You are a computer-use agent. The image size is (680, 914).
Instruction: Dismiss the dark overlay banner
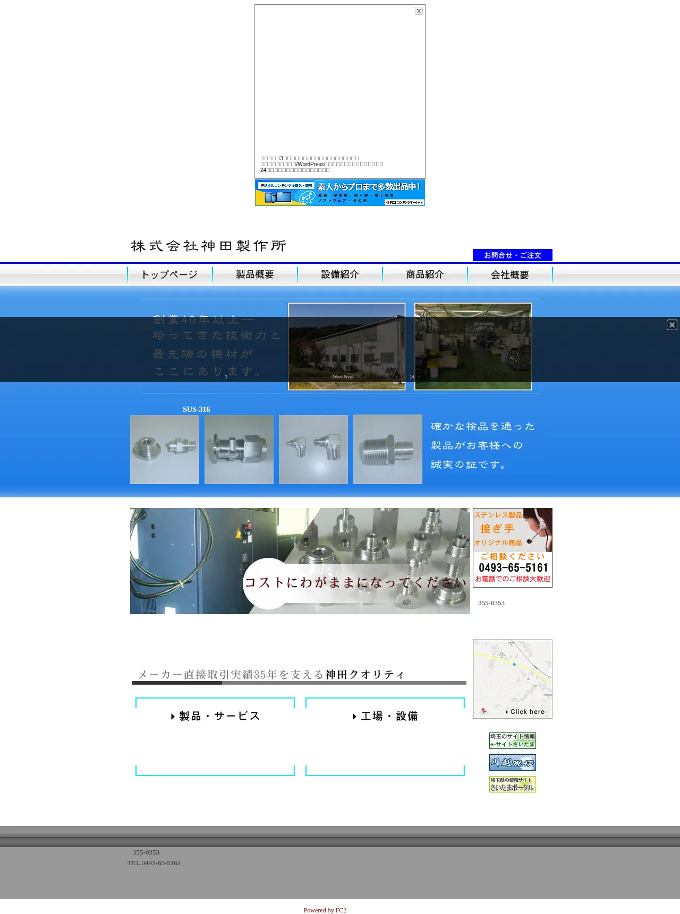click(x=671, y=325)
